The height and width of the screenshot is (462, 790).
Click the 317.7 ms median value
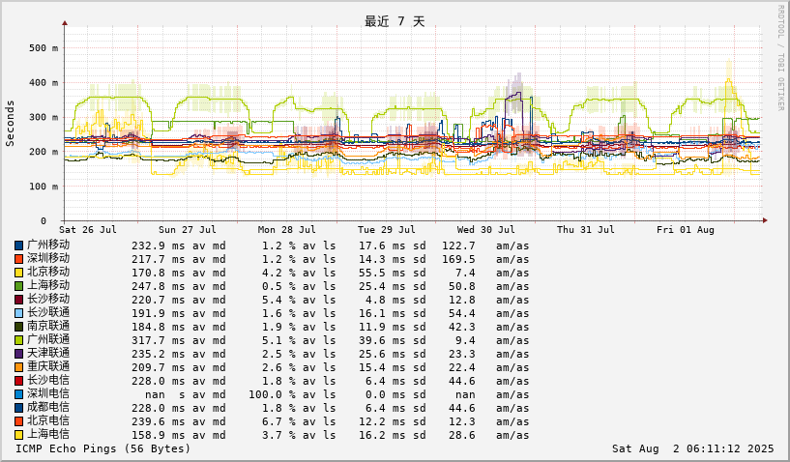[159, 341]
